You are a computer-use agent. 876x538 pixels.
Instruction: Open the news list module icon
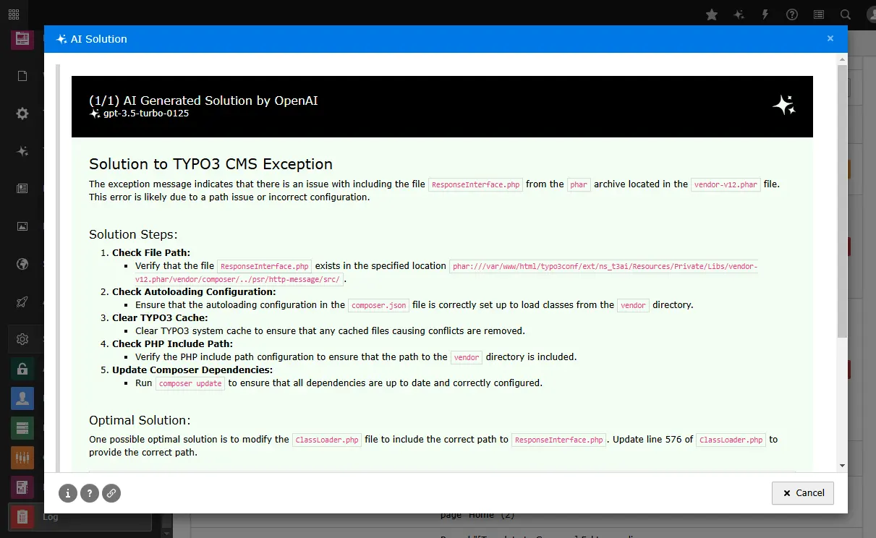point(22,189)
